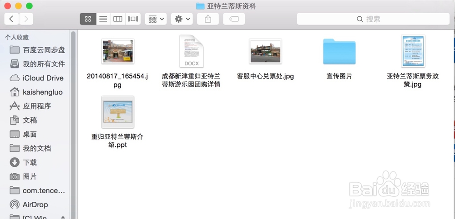This screenshot has width=455, height=219.
Task: Click the 个人收藏 sidebar header
Action: [17, 37]
